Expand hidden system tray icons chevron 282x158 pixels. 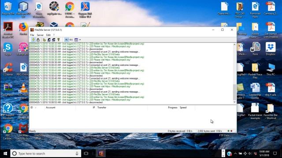tap(235, 154)
